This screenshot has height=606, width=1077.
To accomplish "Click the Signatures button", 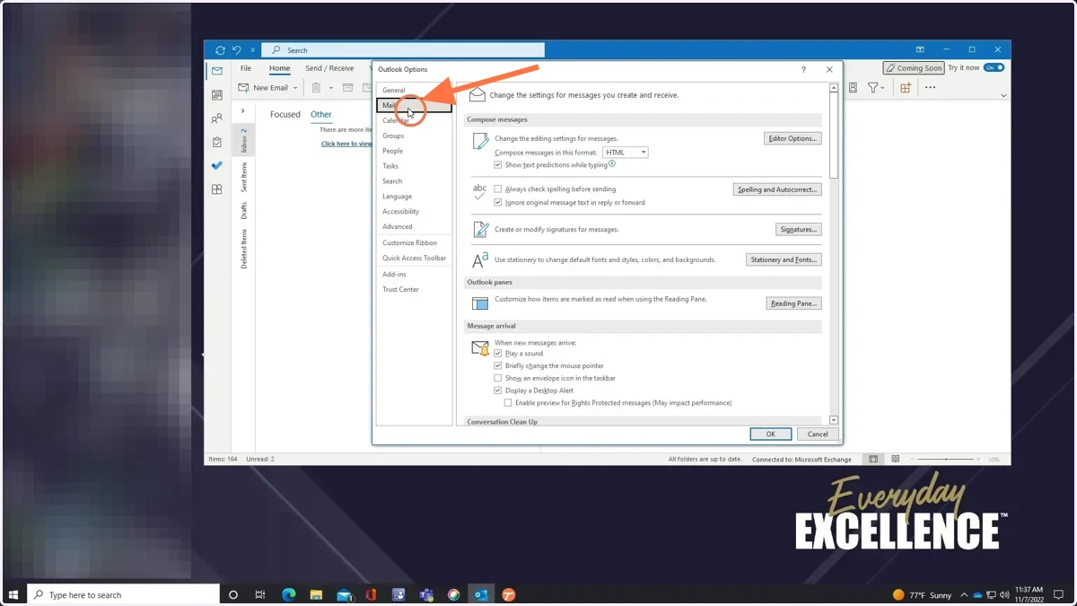I will pos(798,229).
